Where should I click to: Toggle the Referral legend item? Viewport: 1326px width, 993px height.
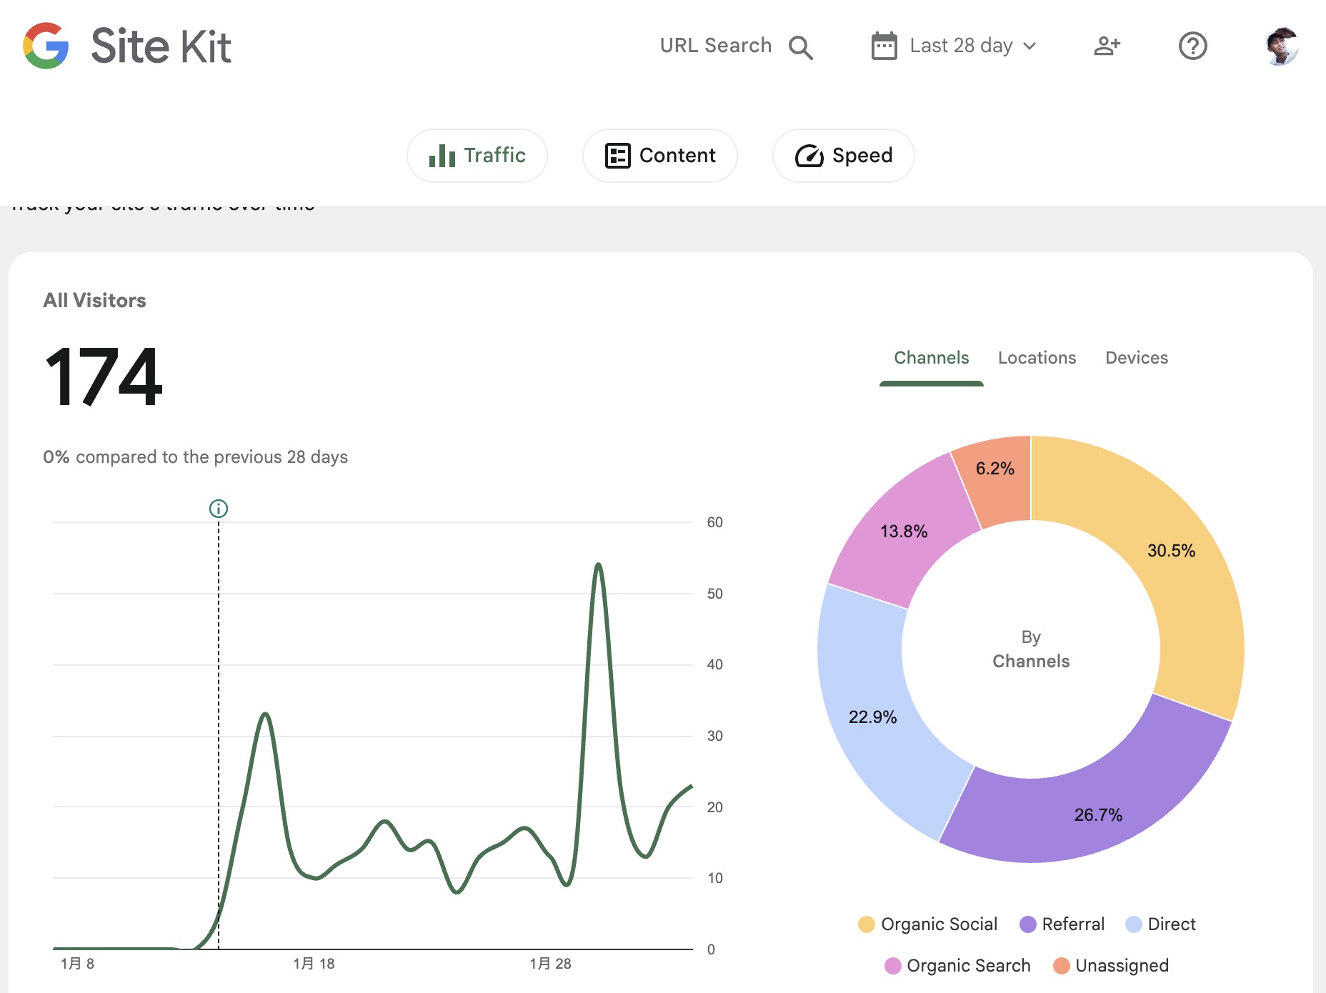1072,924
